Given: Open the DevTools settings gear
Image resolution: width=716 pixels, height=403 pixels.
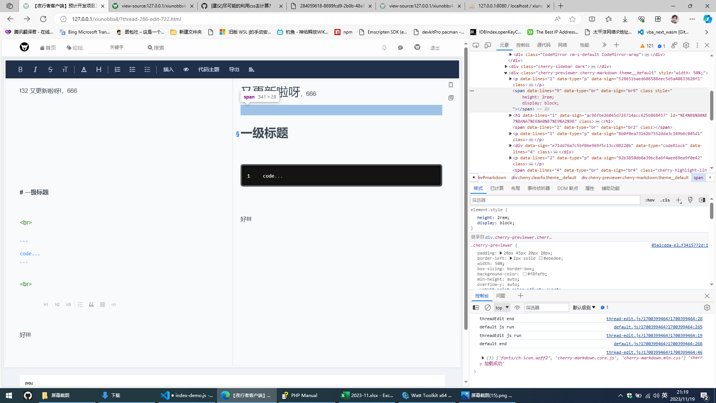Looking at the screenshot, I should pyautogui.click(x=686, y=45).
